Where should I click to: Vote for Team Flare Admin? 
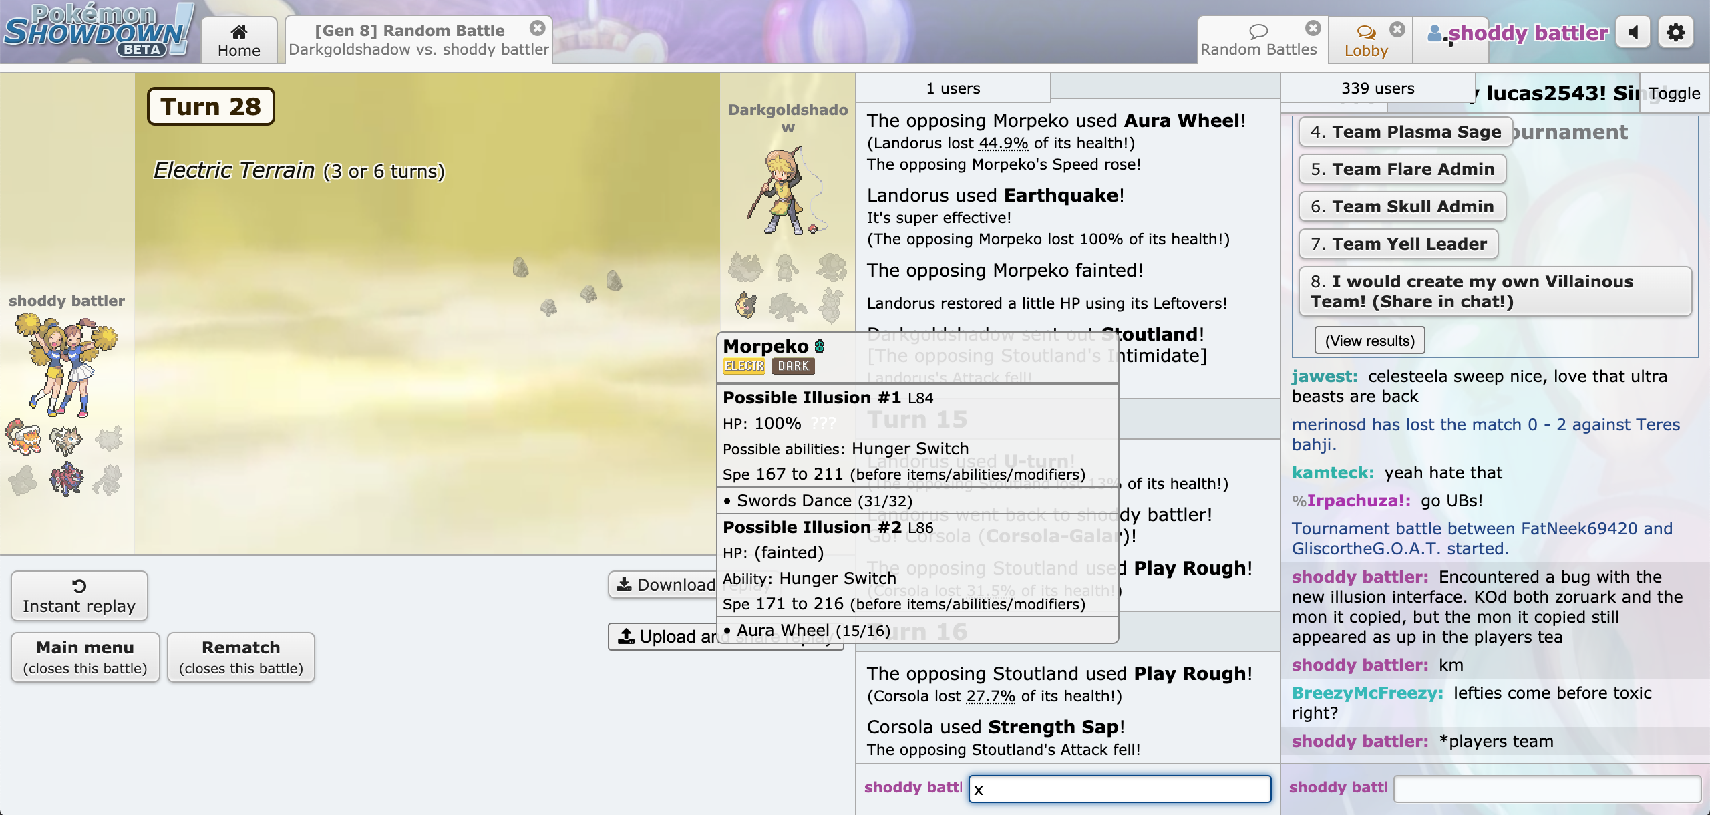pos(1402,169)
